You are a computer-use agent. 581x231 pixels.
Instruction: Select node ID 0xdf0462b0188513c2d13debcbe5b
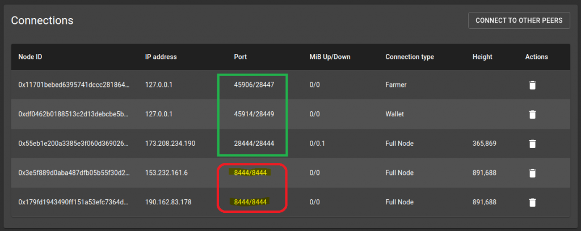coord(74,114)
